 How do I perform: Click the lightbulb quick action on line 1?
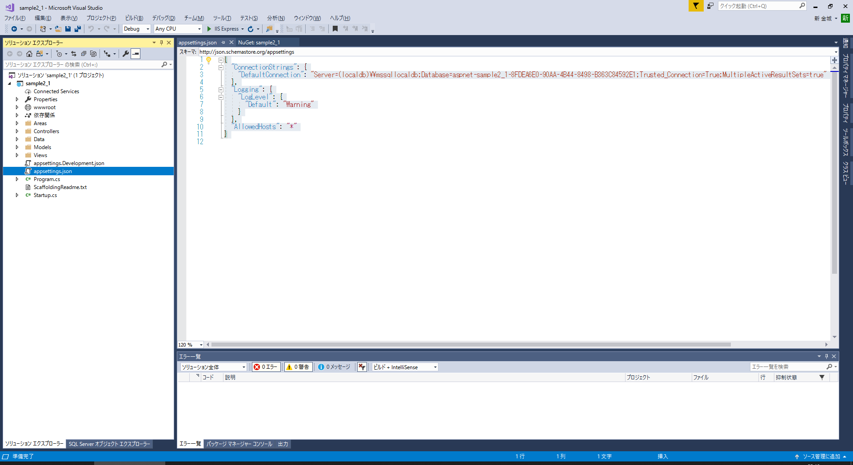(x=208, y=60)
